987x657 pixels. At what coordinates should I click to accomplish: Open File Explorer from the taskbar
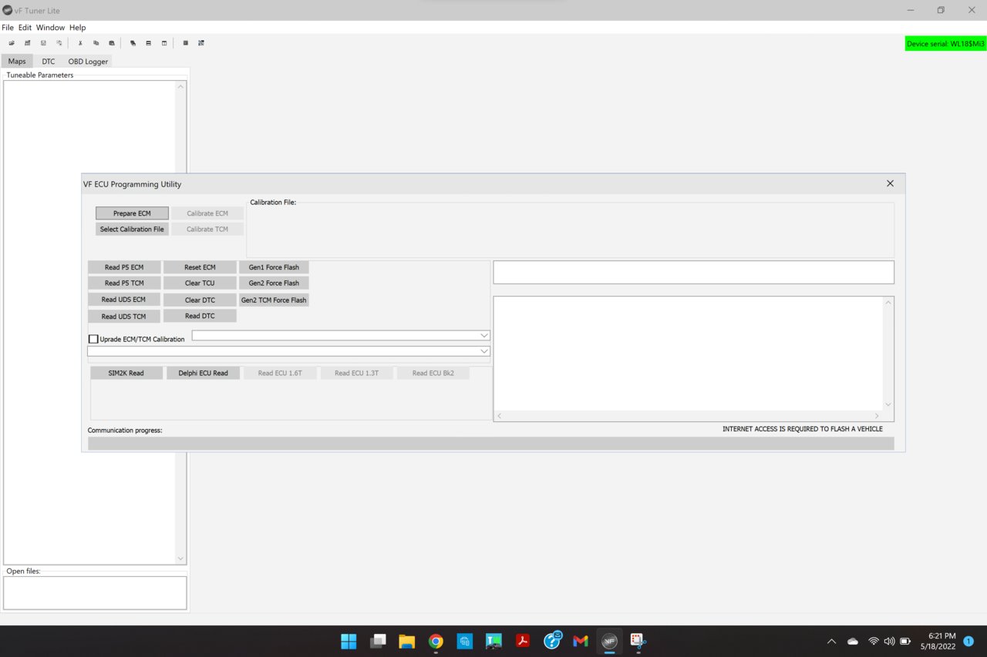pyautogui.click(x=407, y=641)
